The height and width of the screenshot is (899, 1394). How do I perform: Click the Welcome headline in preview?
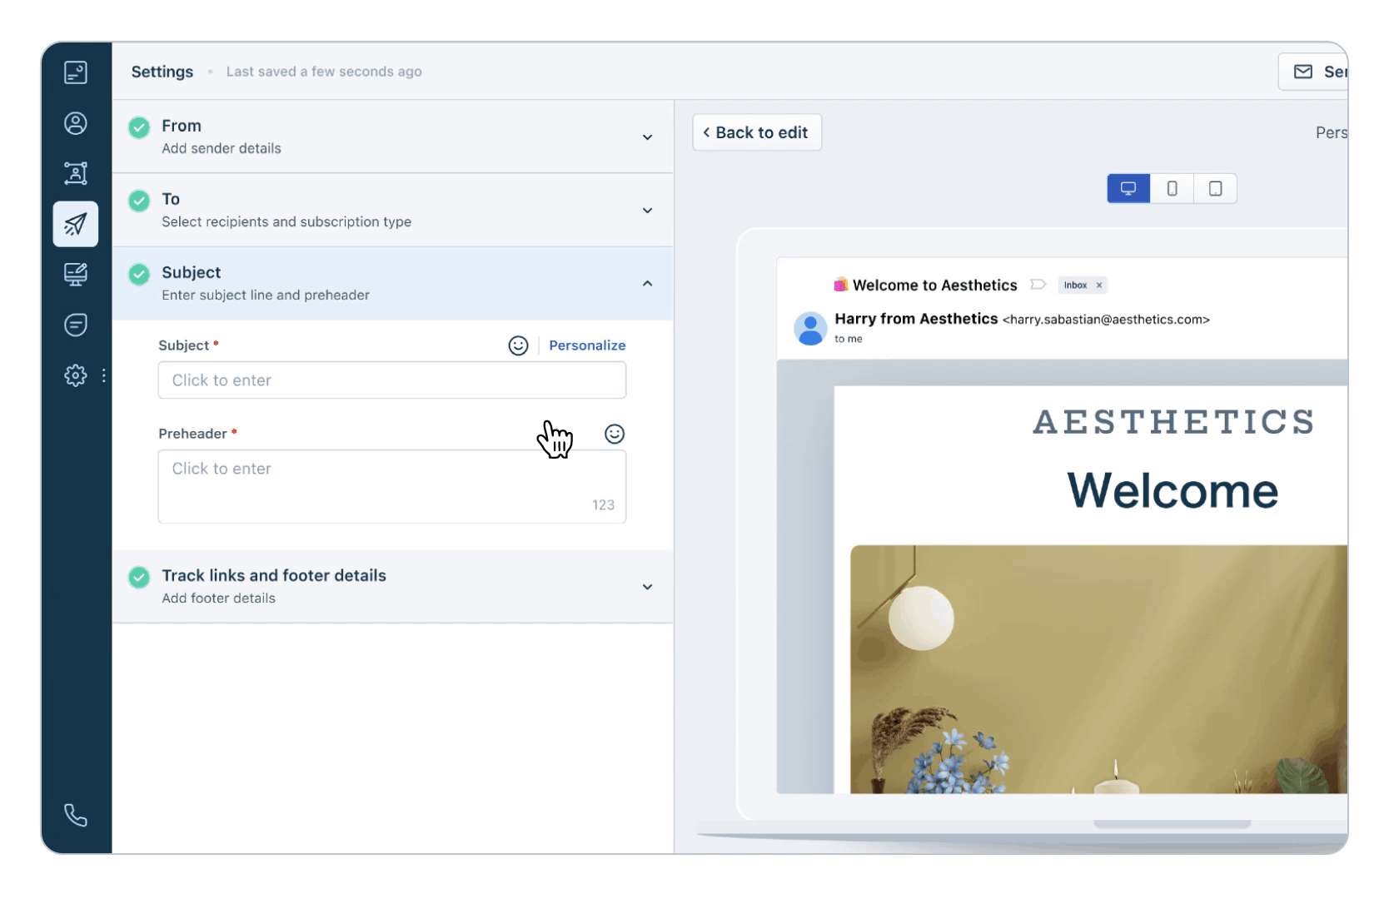pos(1172,490)
